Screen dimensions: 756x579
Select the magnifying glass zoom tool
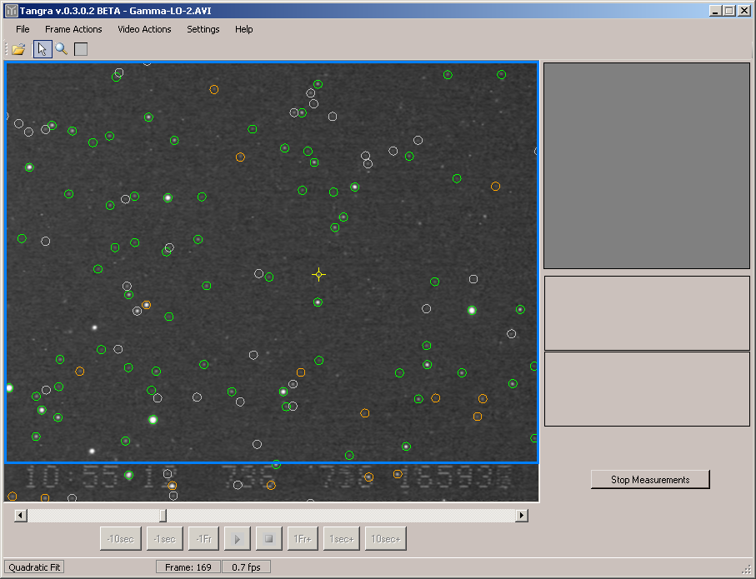(61, 49)
